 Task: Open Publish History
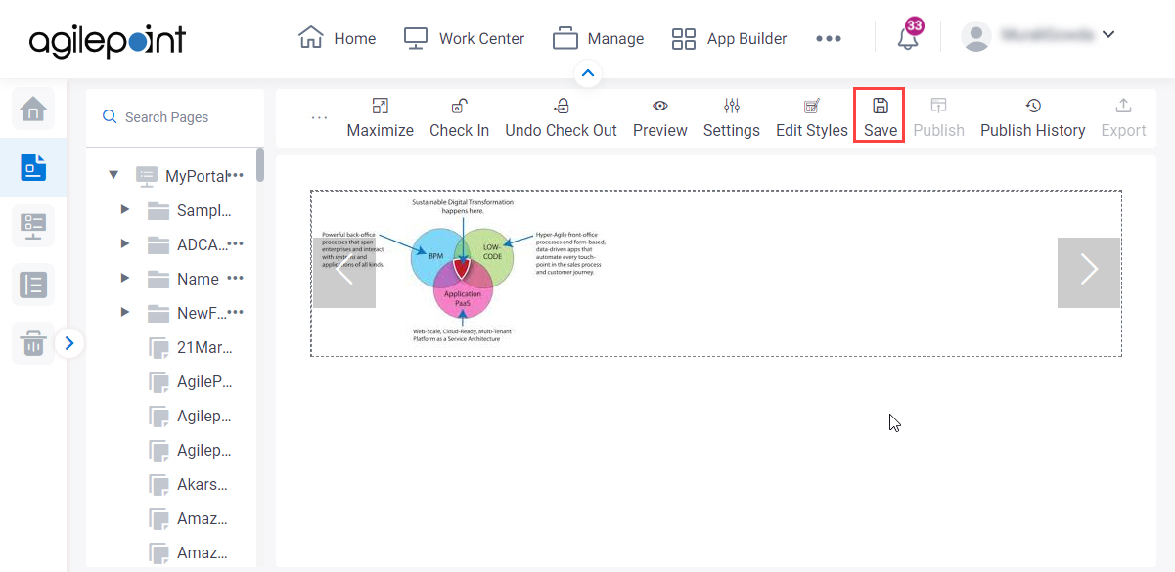[x=1033, y=118]
